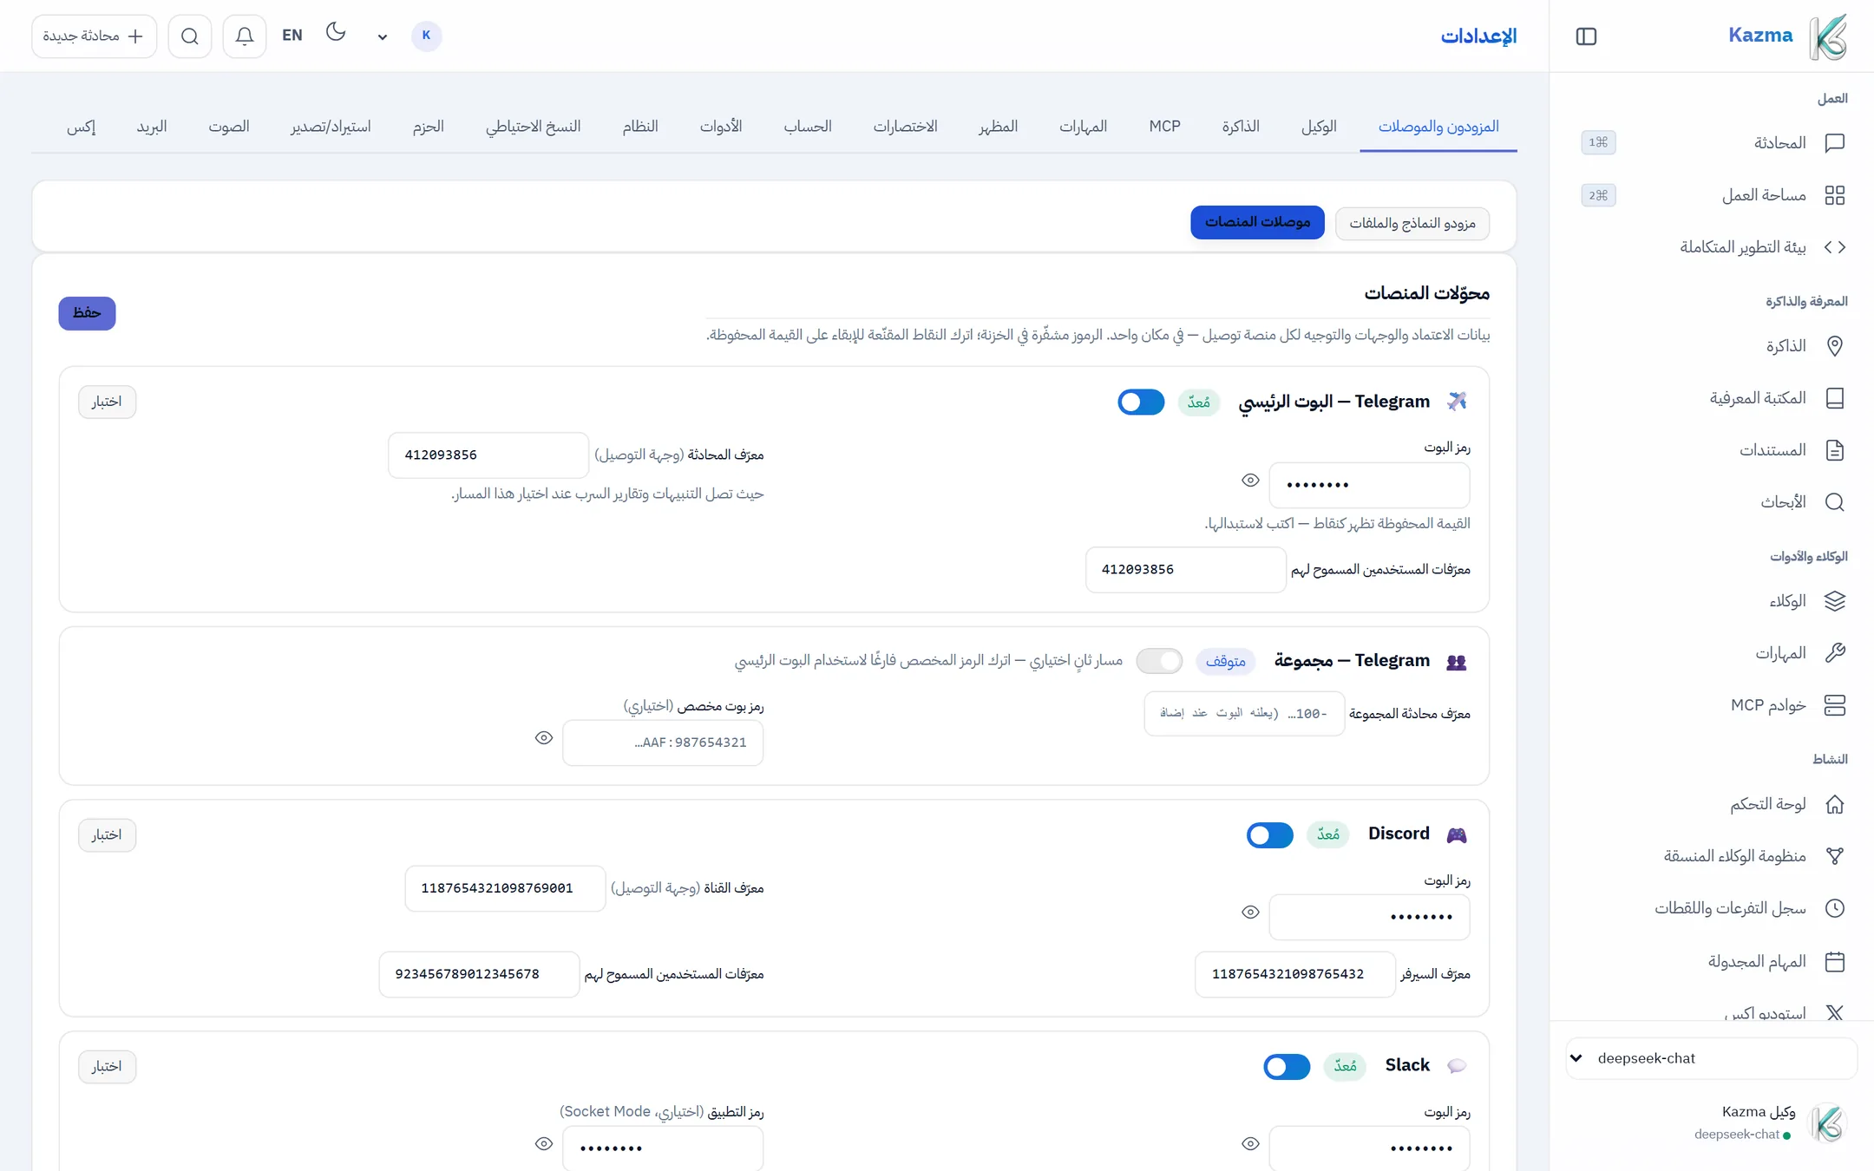Image resolution: width=1874 pixels, height=1171 pixels.
Task: Toggle Telegram البوت الرئيسي switch
Action: click(x=1141, y=402)
